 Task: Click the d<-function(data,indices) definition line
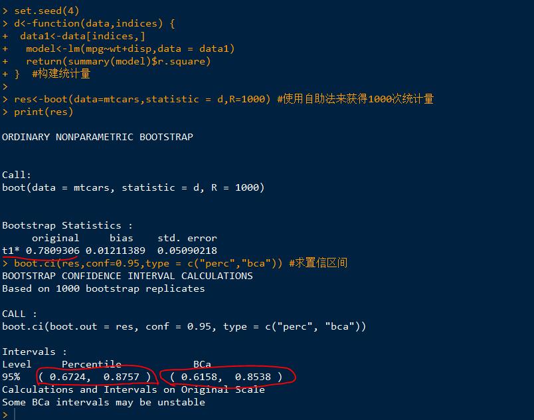[94, 24]
